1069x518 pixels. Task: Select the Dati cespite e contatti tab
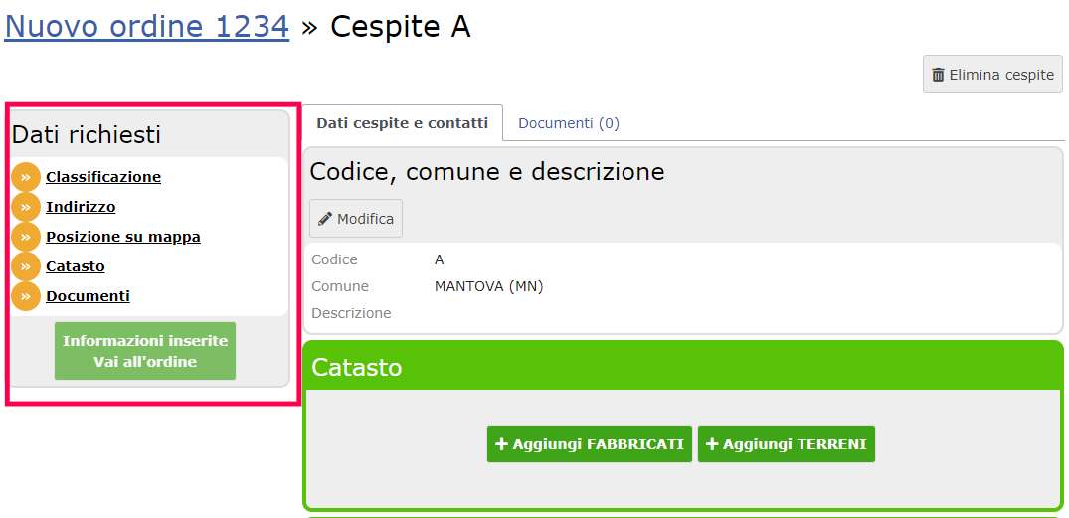402,123
